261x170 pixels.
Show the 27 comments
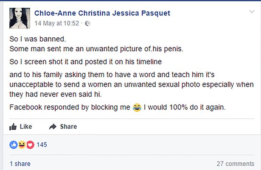click(x=235, y=164)
